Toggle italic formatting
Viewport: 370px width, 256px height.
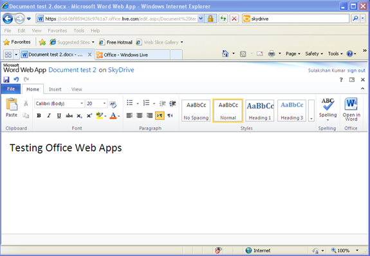pyautogui.click(x=49, y=115)
